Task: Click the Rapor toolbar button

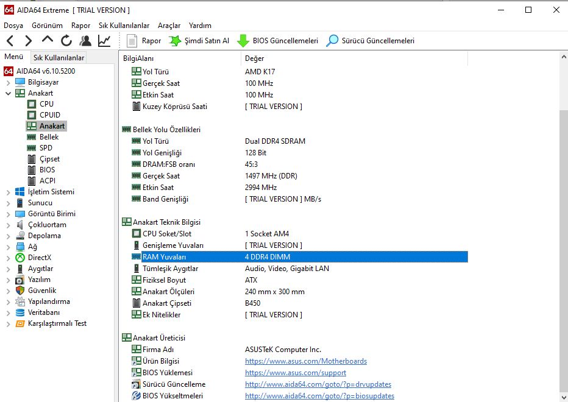Action: click(x=143, y=41)
